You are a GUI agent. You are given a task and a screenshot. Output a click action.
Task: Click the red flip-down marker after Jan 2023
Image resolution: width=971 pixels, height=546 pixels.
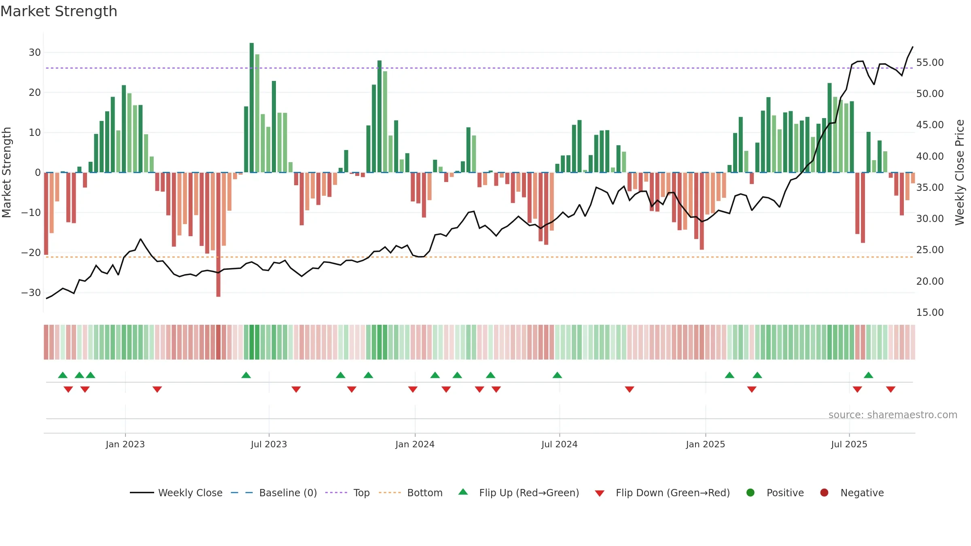(x=157, y=389)
